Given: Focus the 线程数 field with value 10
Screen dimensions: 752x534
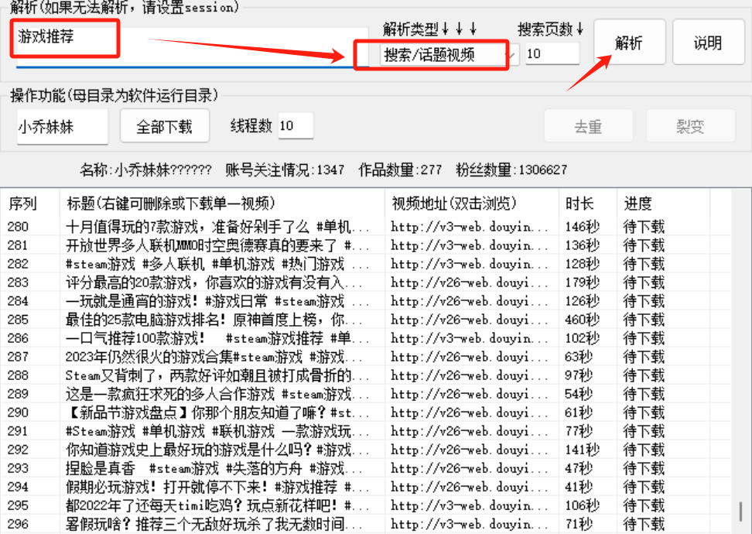Looking at the screenshot, I should (296, 125).
